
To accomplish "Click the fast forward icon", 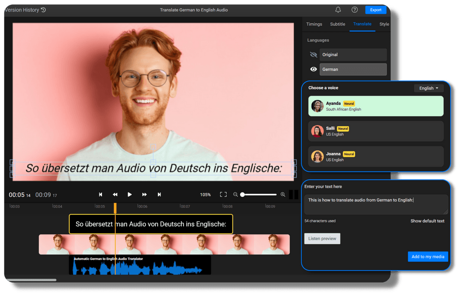I will (x=144, y=195).
